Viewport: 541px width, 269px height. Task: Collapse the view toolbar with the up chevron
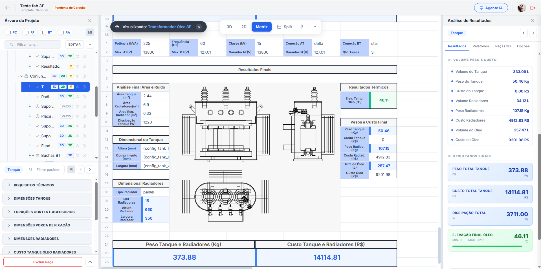tap(315, 27)
